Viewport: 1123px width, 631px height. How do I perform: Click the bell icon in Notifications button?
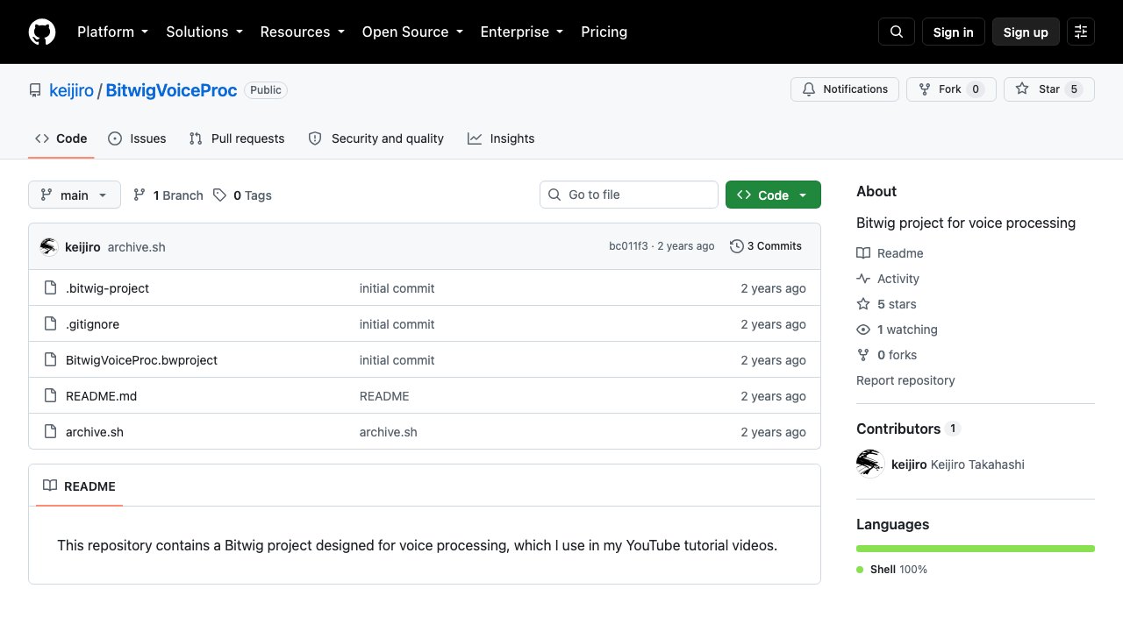tap(809, 89)
